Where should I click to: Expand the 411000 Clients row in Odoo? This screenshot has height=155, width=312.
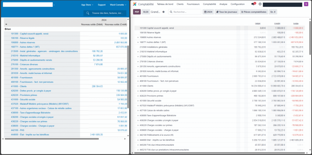pos(138,86)
